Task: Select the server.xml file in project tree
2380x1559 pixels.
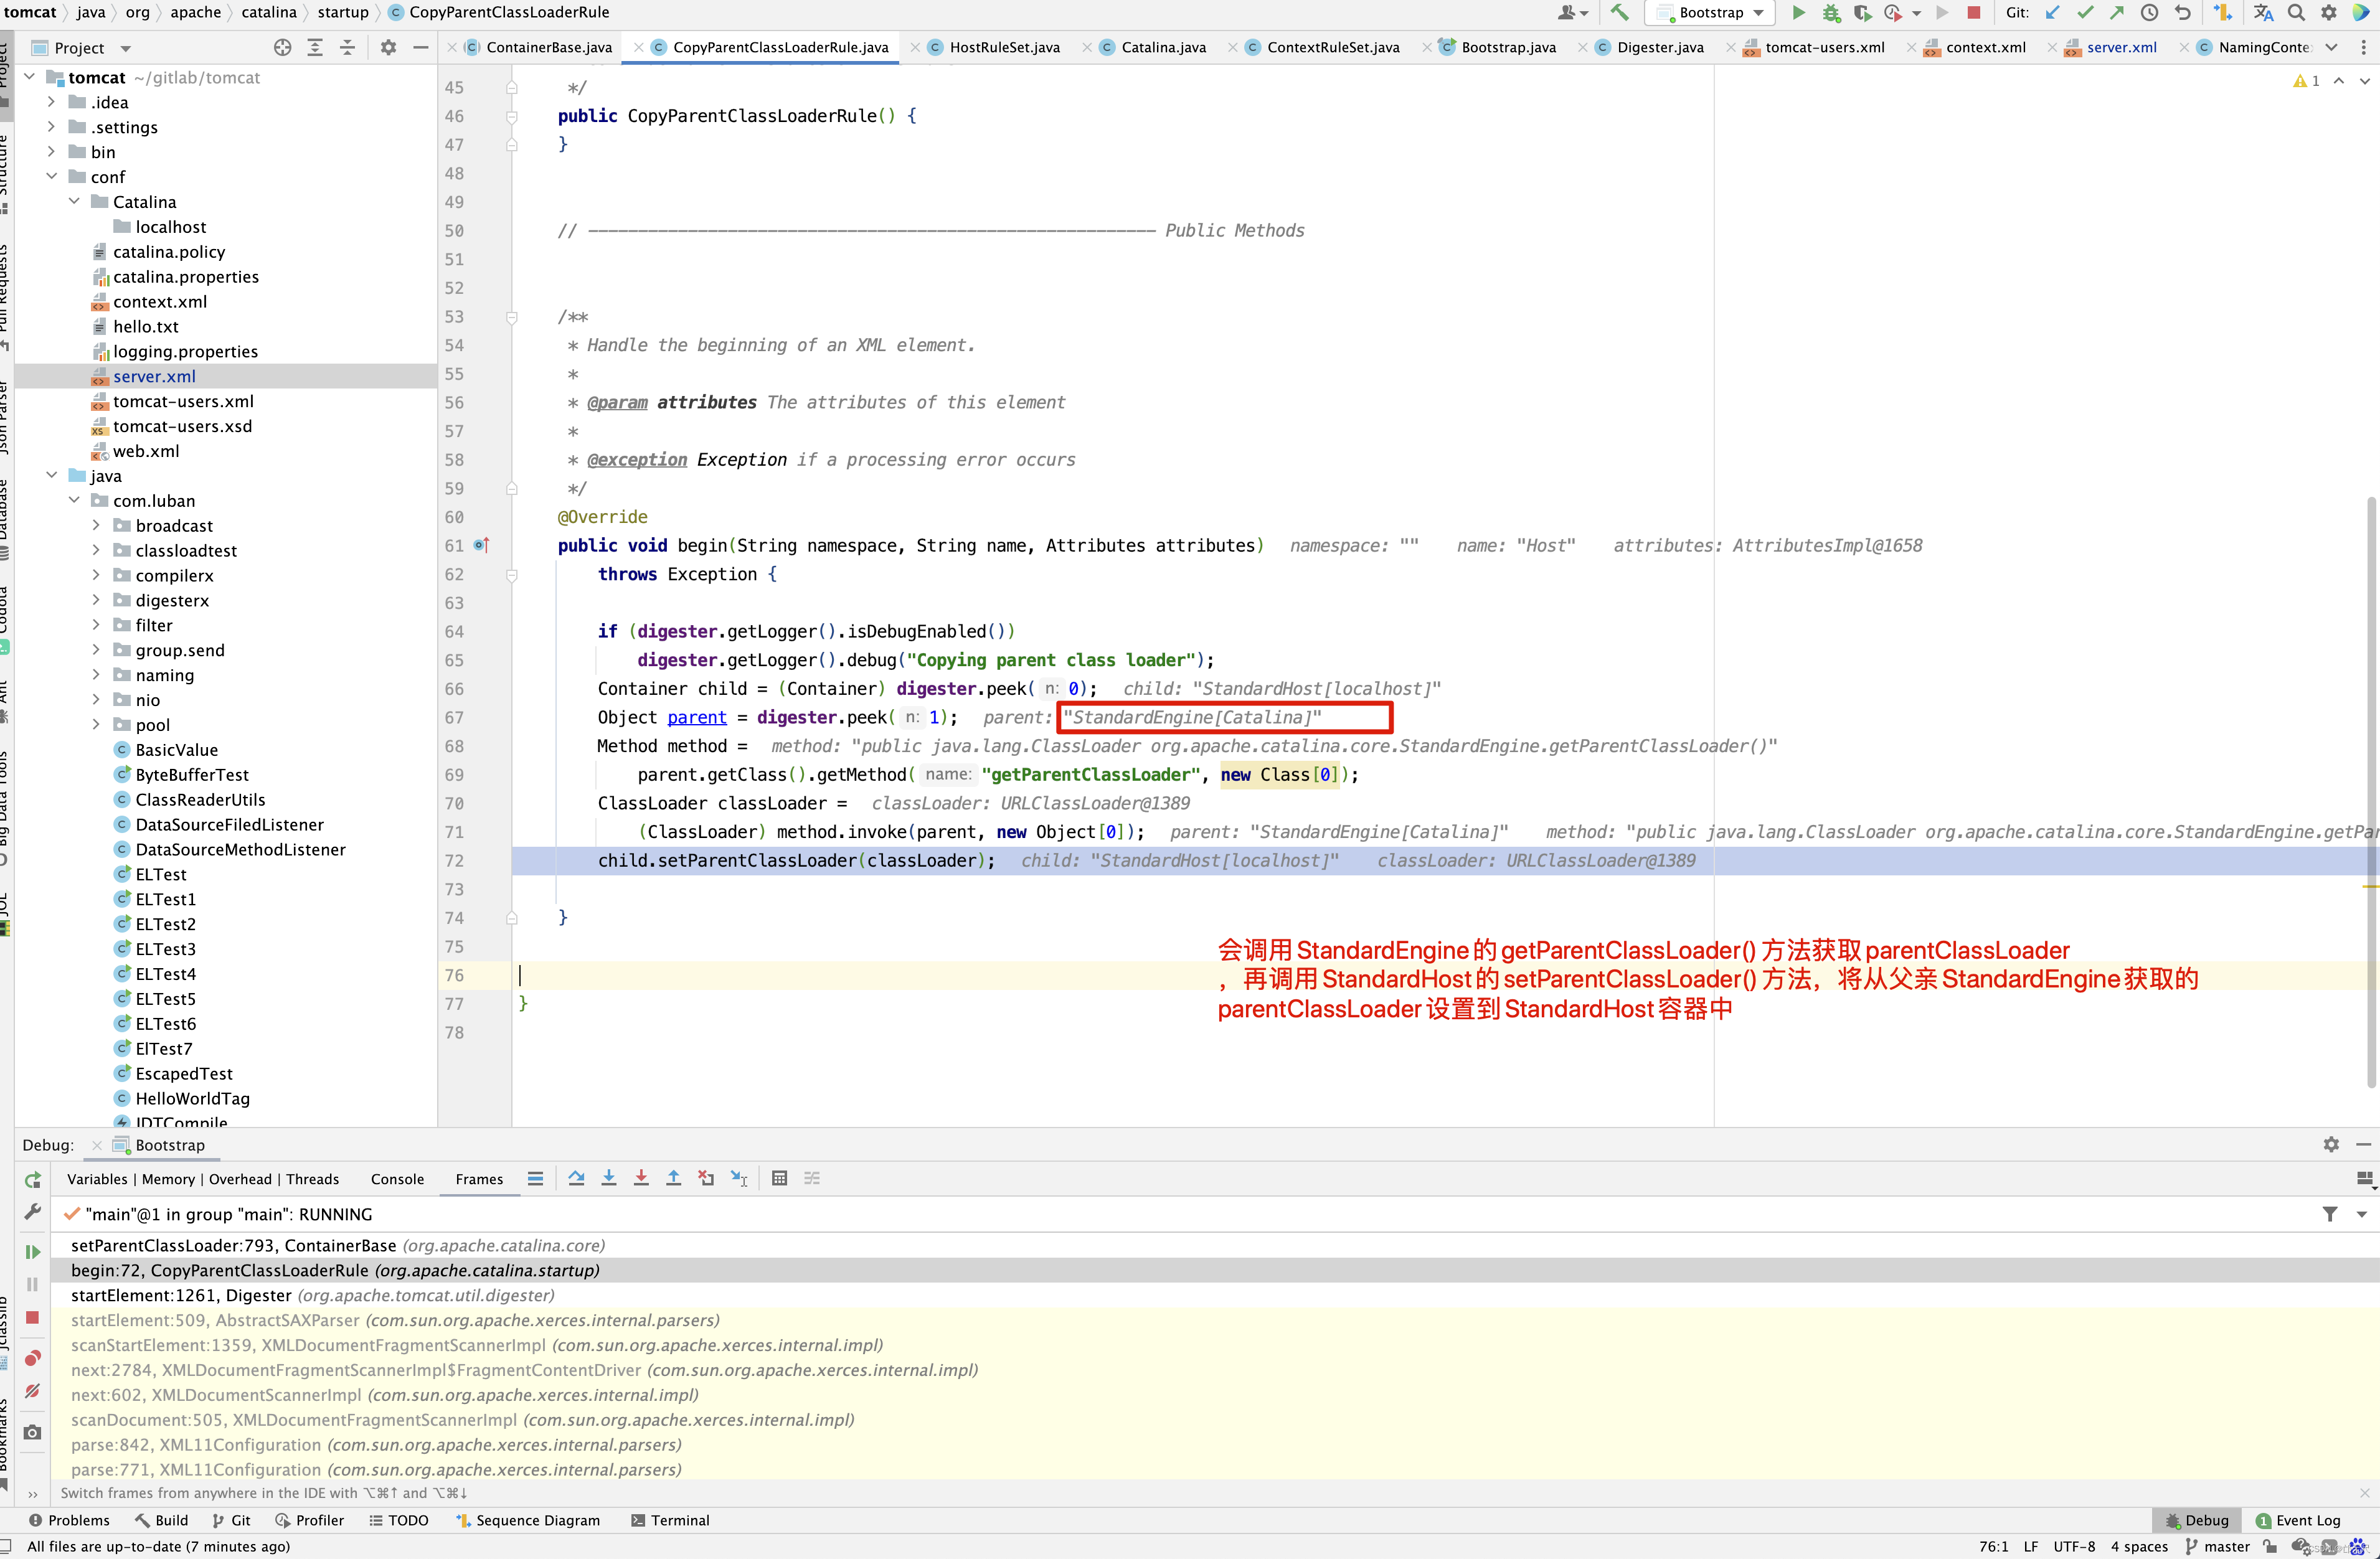Action: (x=155, y=374)
